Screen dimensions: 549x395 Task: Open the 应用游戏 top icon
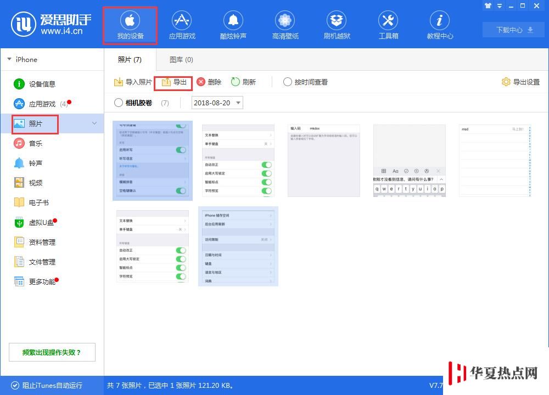pos(182,26)
